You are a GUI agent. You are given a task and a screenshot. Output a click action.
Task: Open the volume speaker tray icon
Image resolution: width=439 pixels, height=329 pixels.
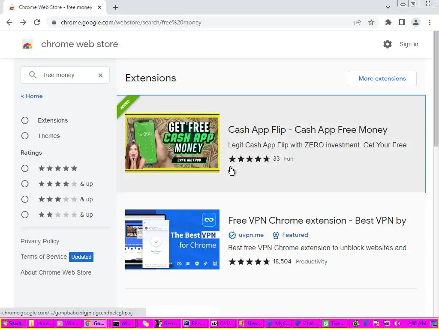point(397,324)
